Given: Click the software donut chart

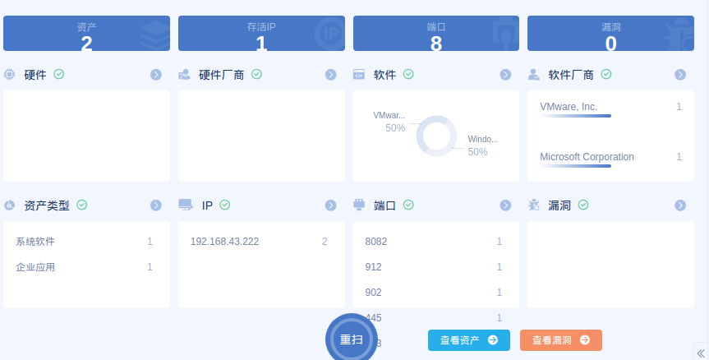Looking at the screenshot, I should (436, 136).
